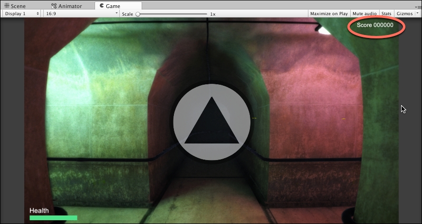Click the Game tab pacman icon
Viewport: 422px width, 224px height.
[102, 6]
